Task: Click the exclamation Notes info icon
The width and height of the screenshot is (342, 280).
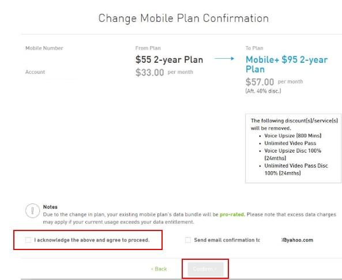Action: (x=32, y=211)
